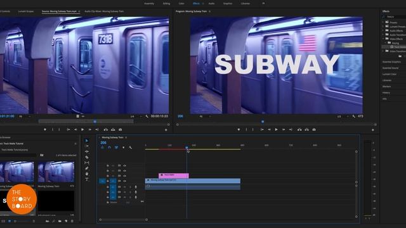Step back one frame in Program monitor
This screenshot has width=406, height=228.
coord(269,129)
